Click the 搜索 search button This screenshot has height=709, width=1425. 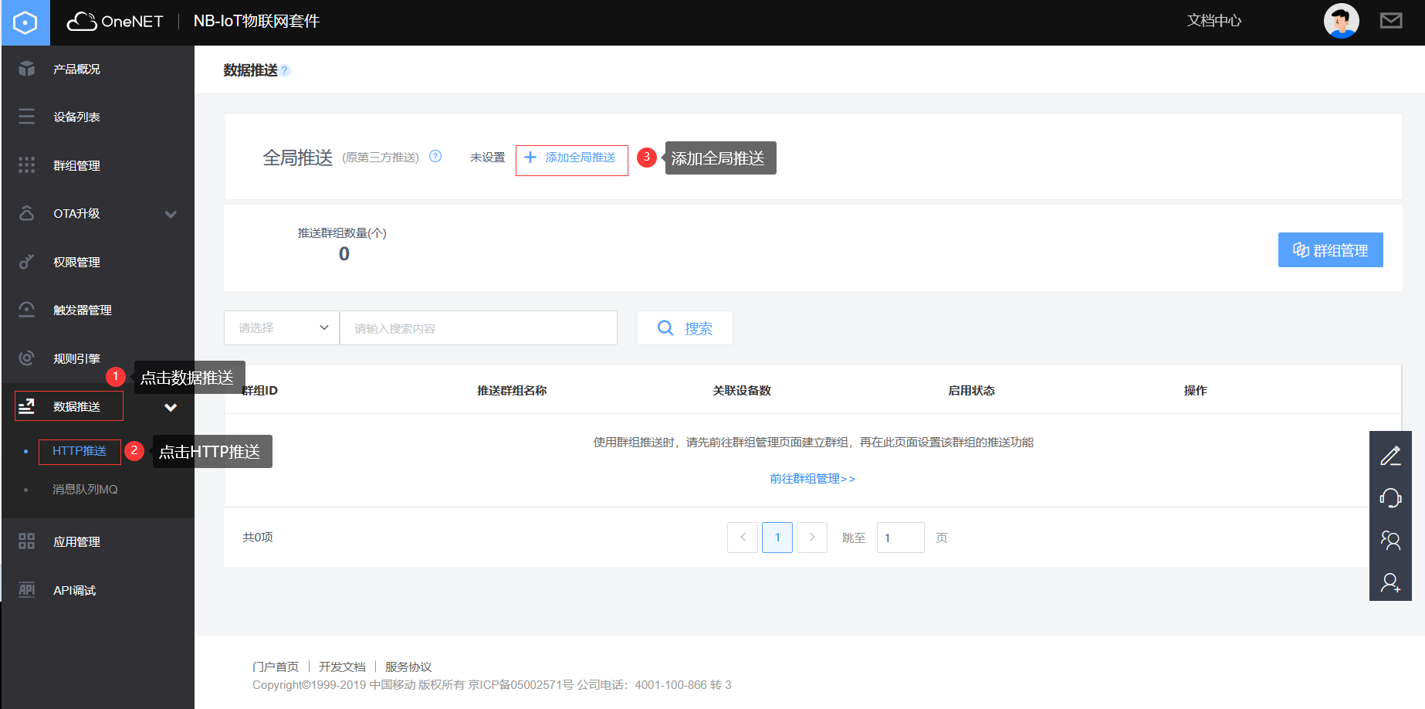685,328
